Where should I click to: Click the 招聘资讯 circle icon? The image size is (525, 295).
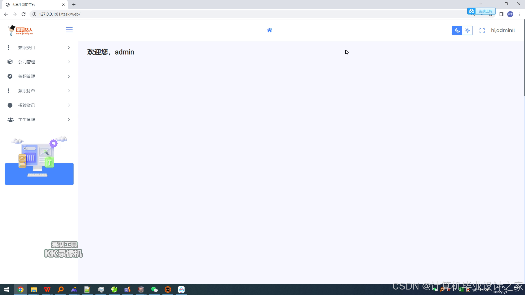[10, 105]
